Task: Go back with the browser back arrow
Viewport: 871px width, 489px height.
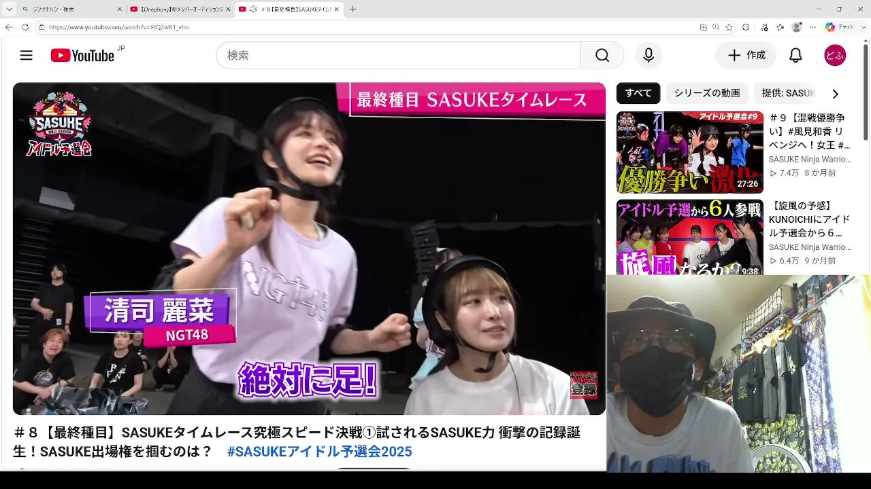Action: 9,27
